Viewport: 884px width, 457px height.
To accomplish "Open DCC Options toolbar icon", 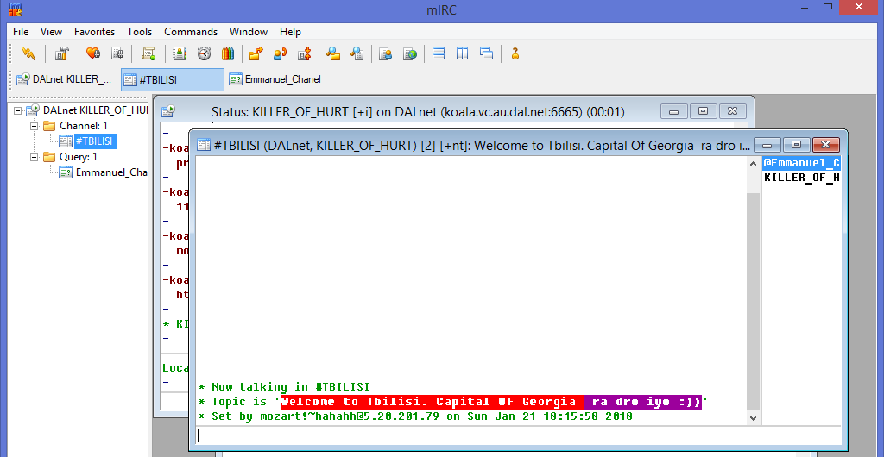I will point(305,53).
